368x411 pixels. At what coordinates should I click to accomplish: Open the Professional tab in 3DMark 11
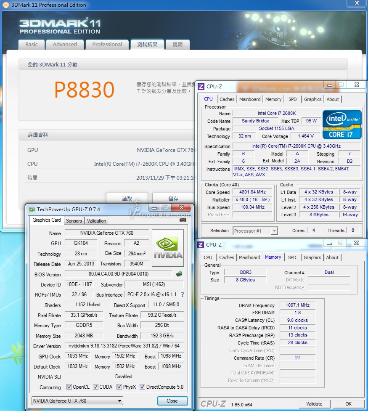pos(107,44)
